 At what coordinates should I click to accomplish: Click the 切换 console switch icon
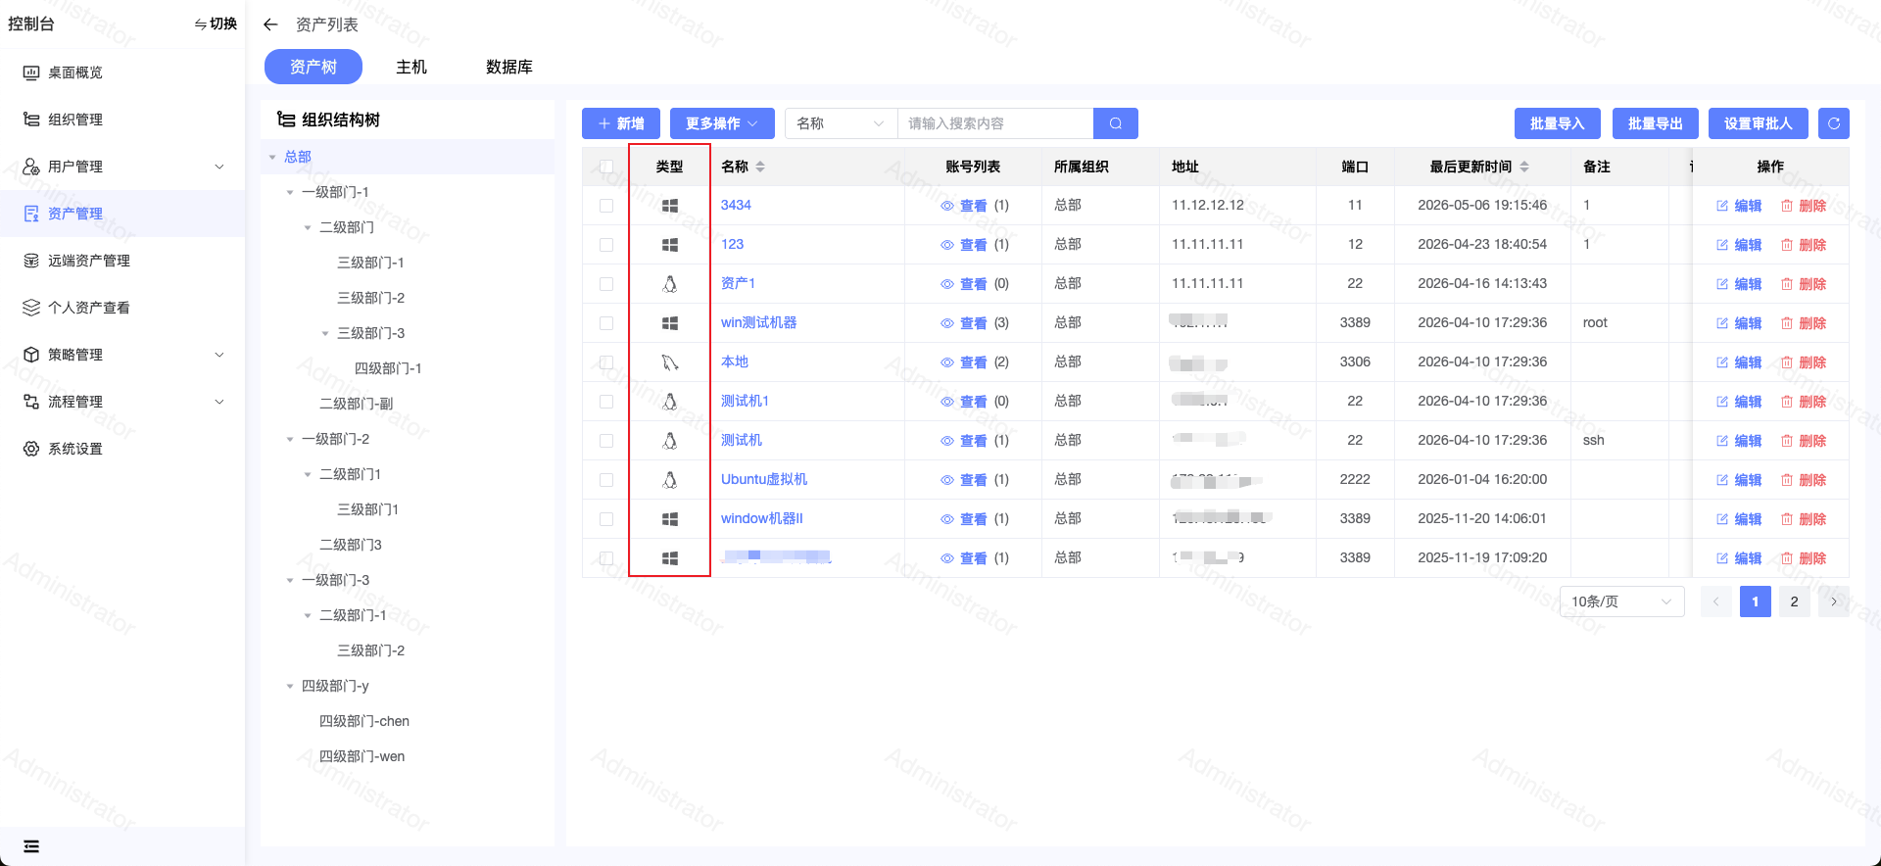tap(200, 24)
